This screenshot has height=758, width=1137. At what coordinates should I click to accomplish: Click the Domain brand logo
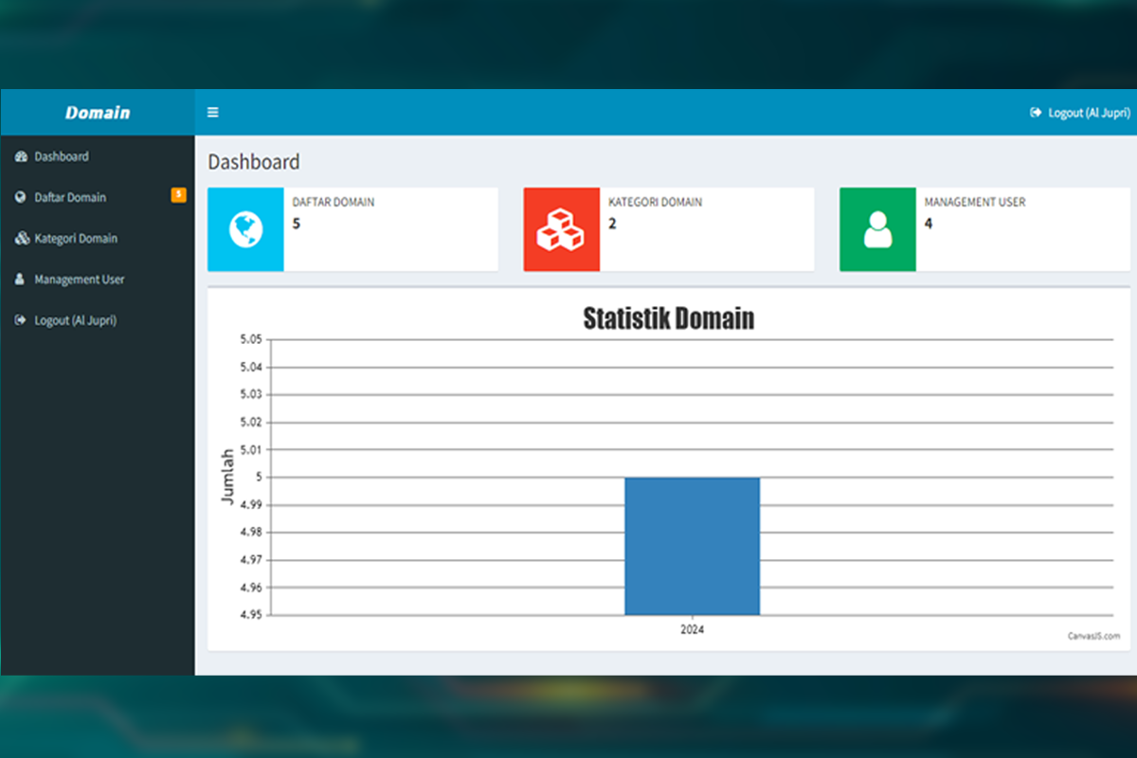pyautogui.click(x=98, y=113)
